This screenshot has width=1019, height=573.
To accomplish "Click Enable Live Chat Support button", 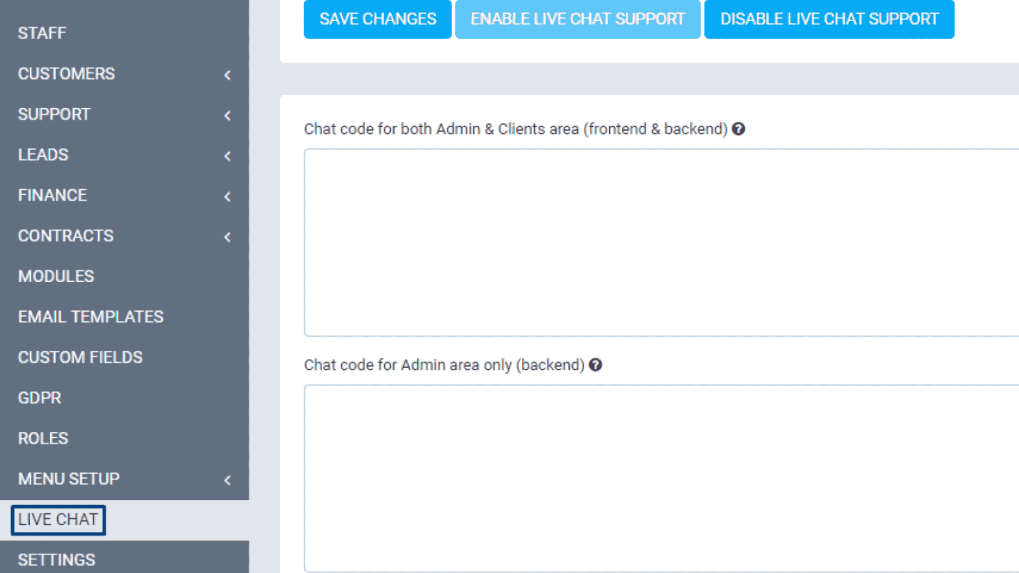I will pyautogui.click(x=578, y=19).
